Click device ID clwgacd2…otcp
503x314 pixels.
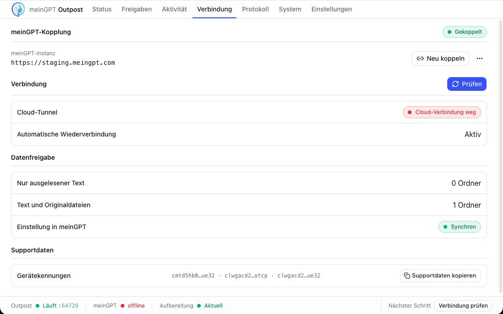pos(246,276)
